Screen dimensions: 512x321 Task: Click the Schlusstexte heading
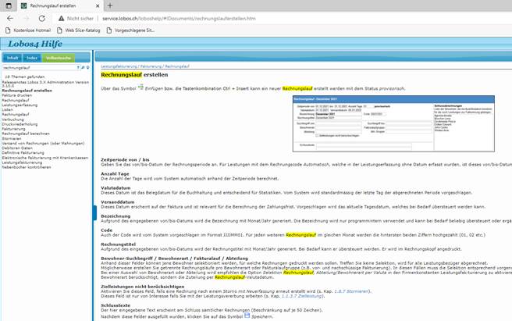point(116,305)
